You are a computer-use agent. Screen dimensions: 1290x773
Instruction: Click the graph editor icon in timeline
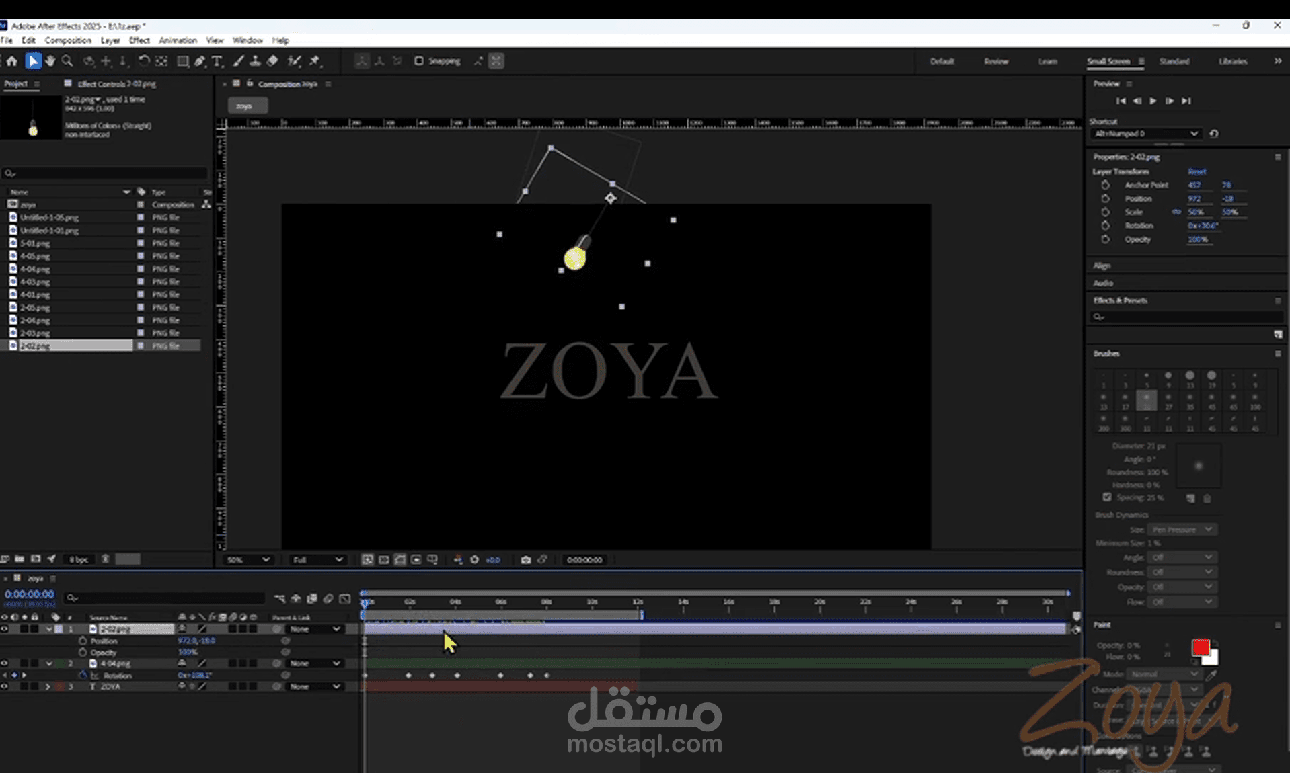pos(345,598)
